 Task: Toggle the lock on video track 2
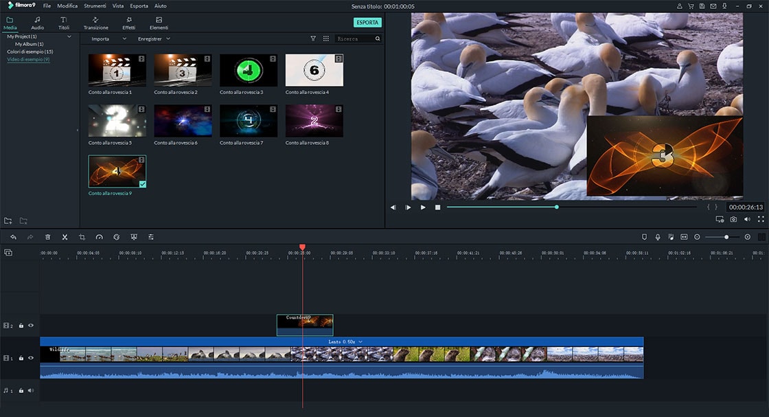[x=21, y=325]
